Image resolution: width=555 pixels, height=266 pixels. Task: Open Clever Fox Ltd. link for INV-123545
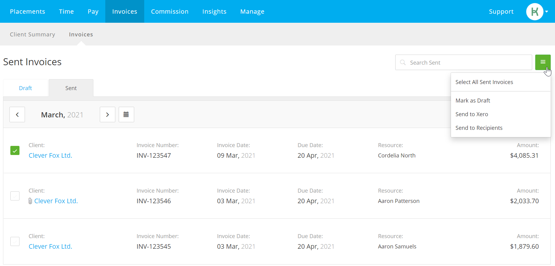pyautogui.click(x=51, y=247)
